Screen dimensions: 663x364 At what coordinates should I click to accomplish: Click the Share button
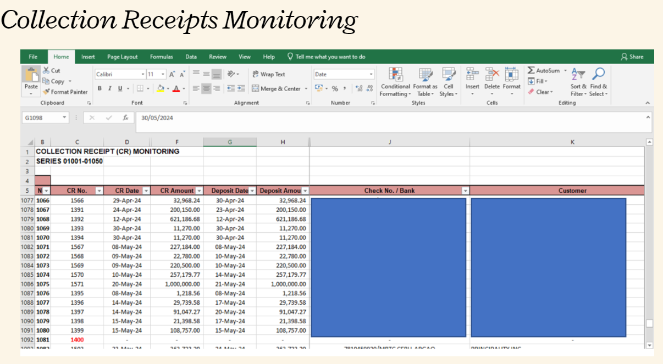(632, 57)
